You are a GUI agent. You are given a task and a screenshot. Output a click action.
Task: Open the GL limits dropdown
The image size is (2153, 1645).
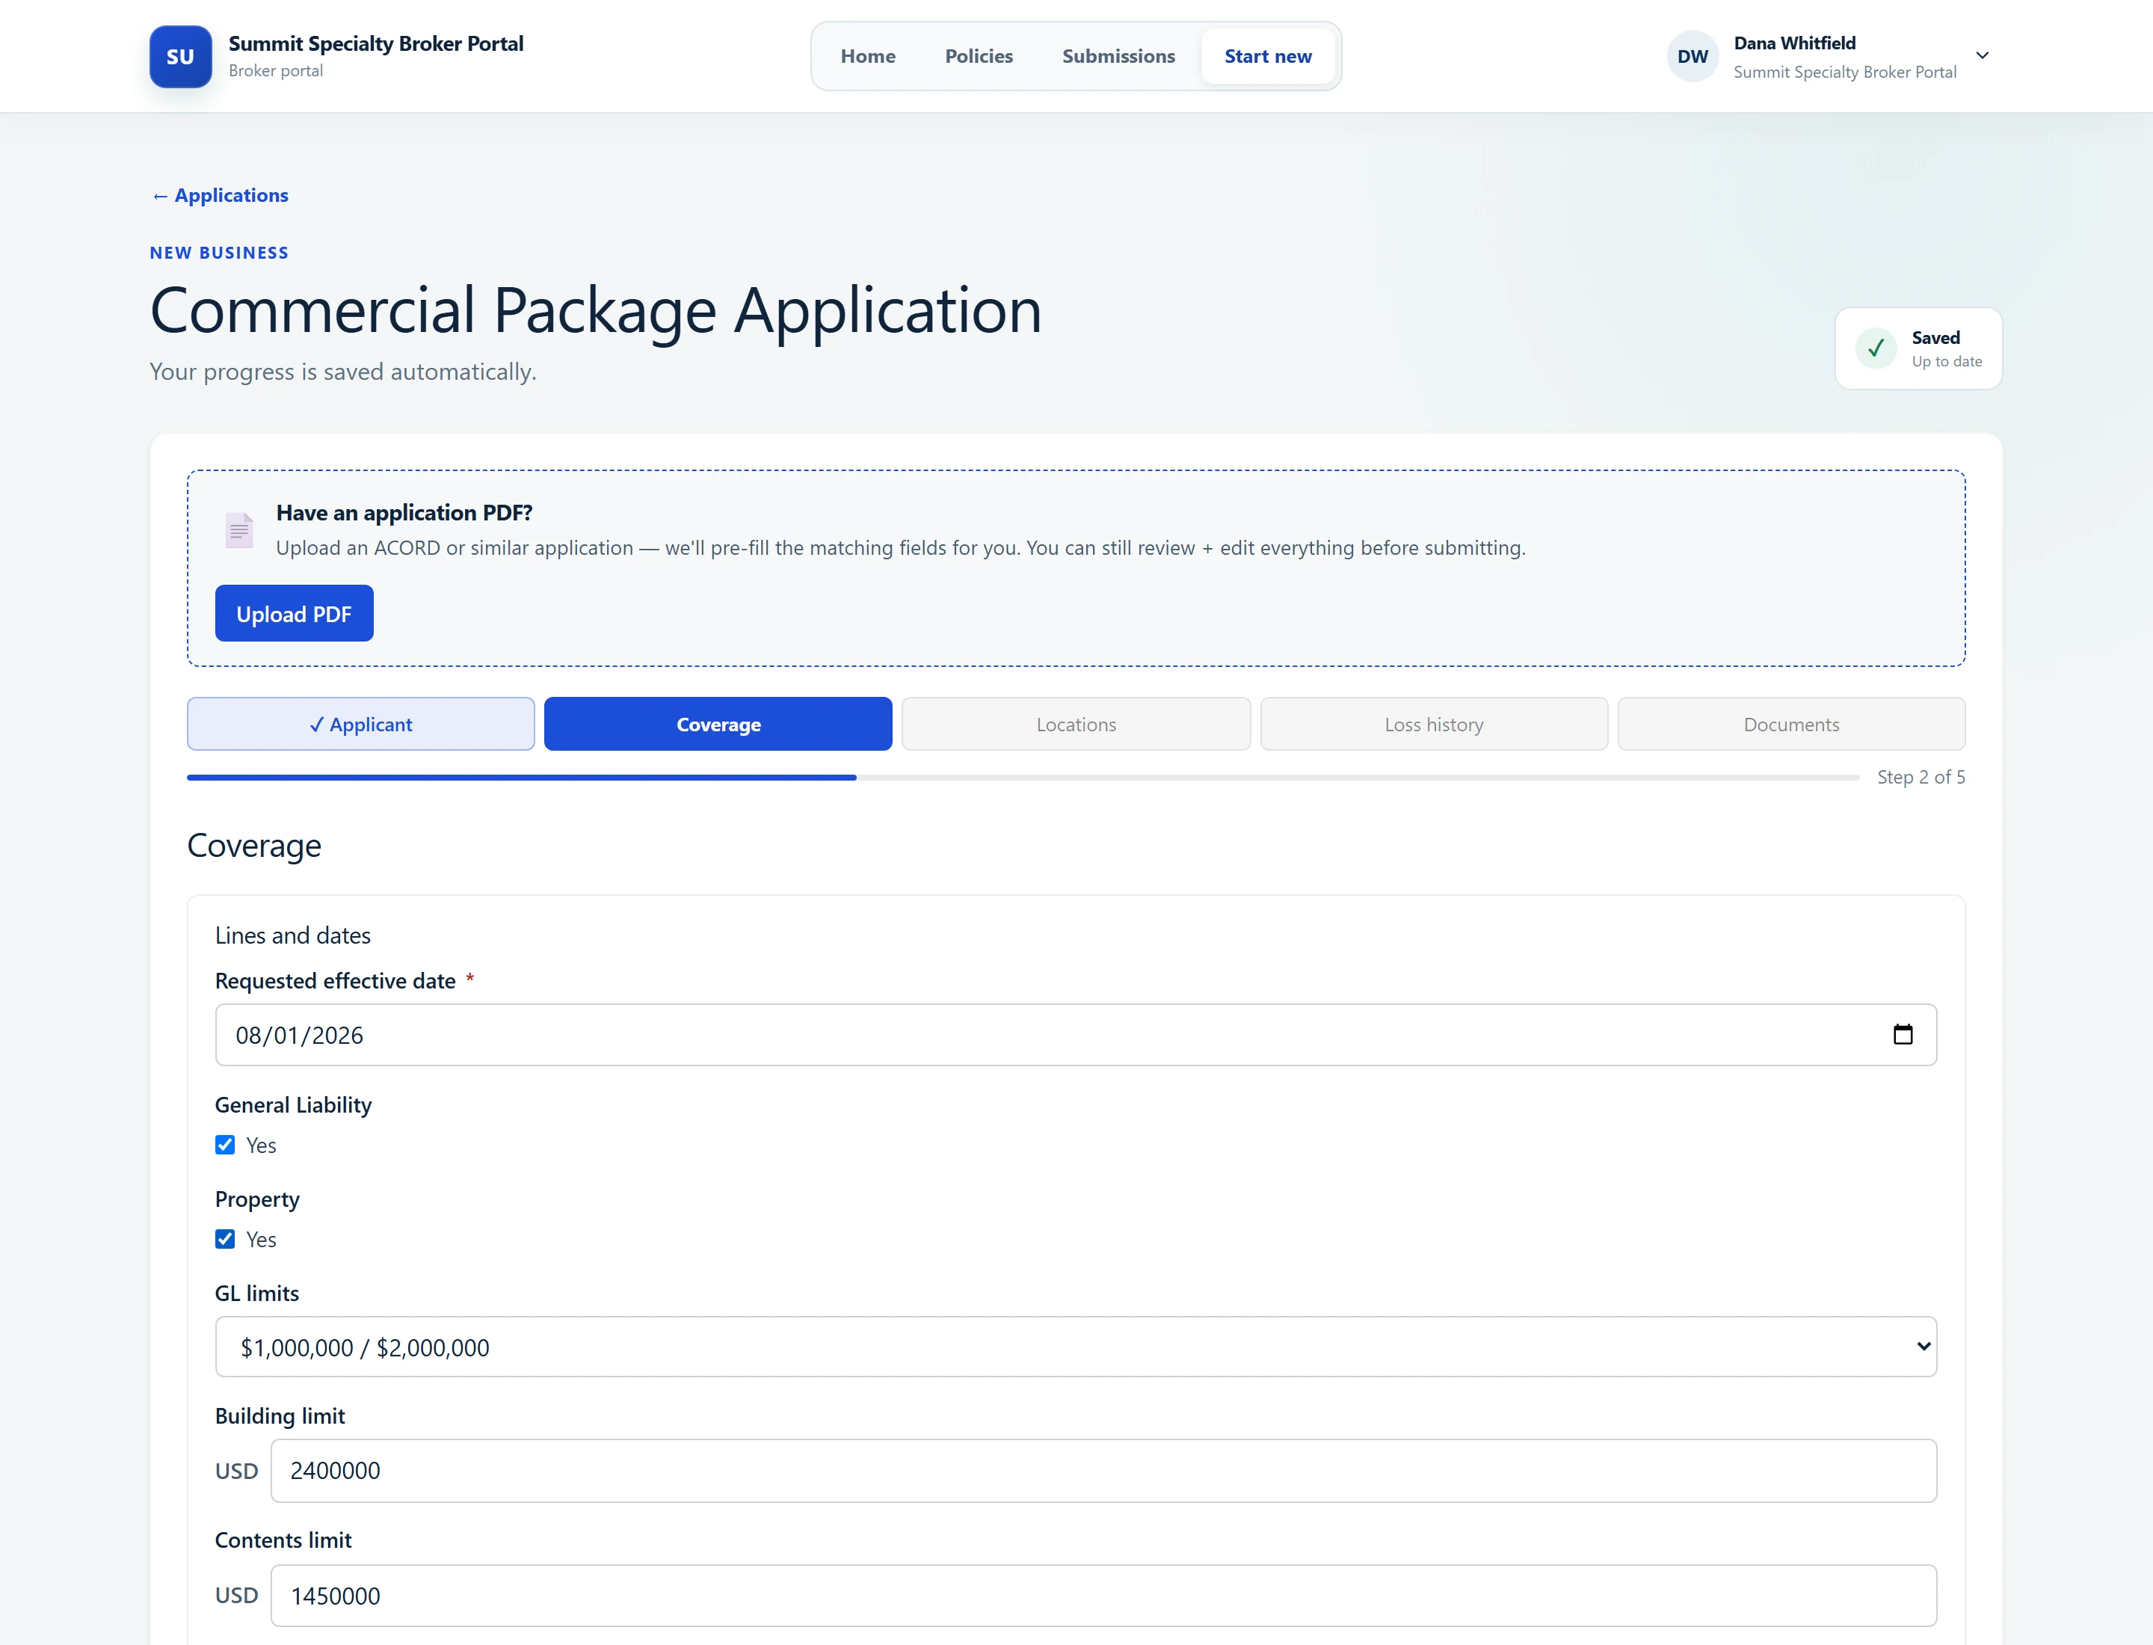(1076, 1347)
